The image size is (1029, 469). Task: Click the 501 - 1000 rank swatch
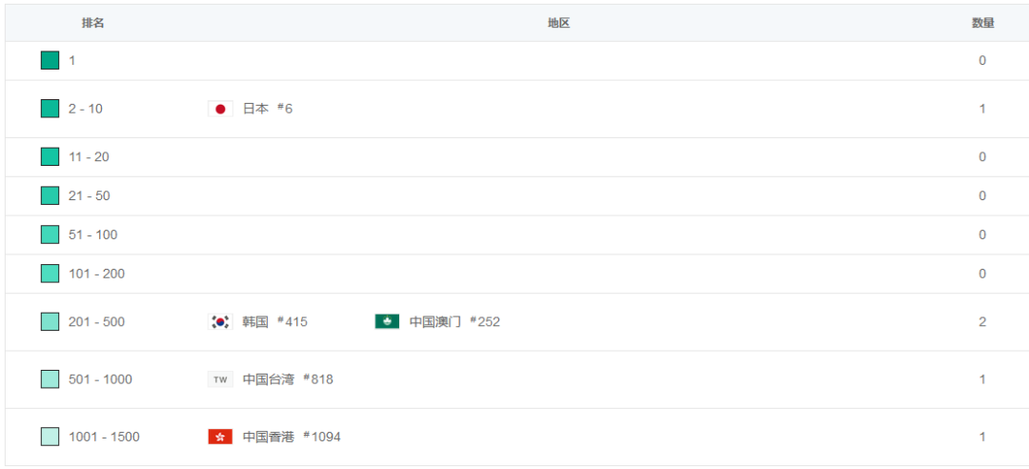50,379
